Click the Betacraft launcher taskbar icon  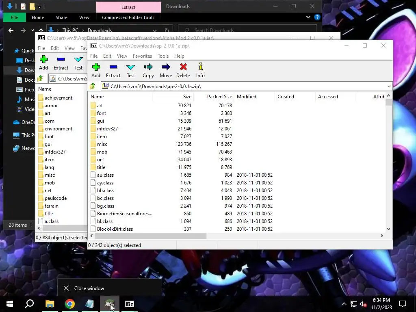point(109,304)
